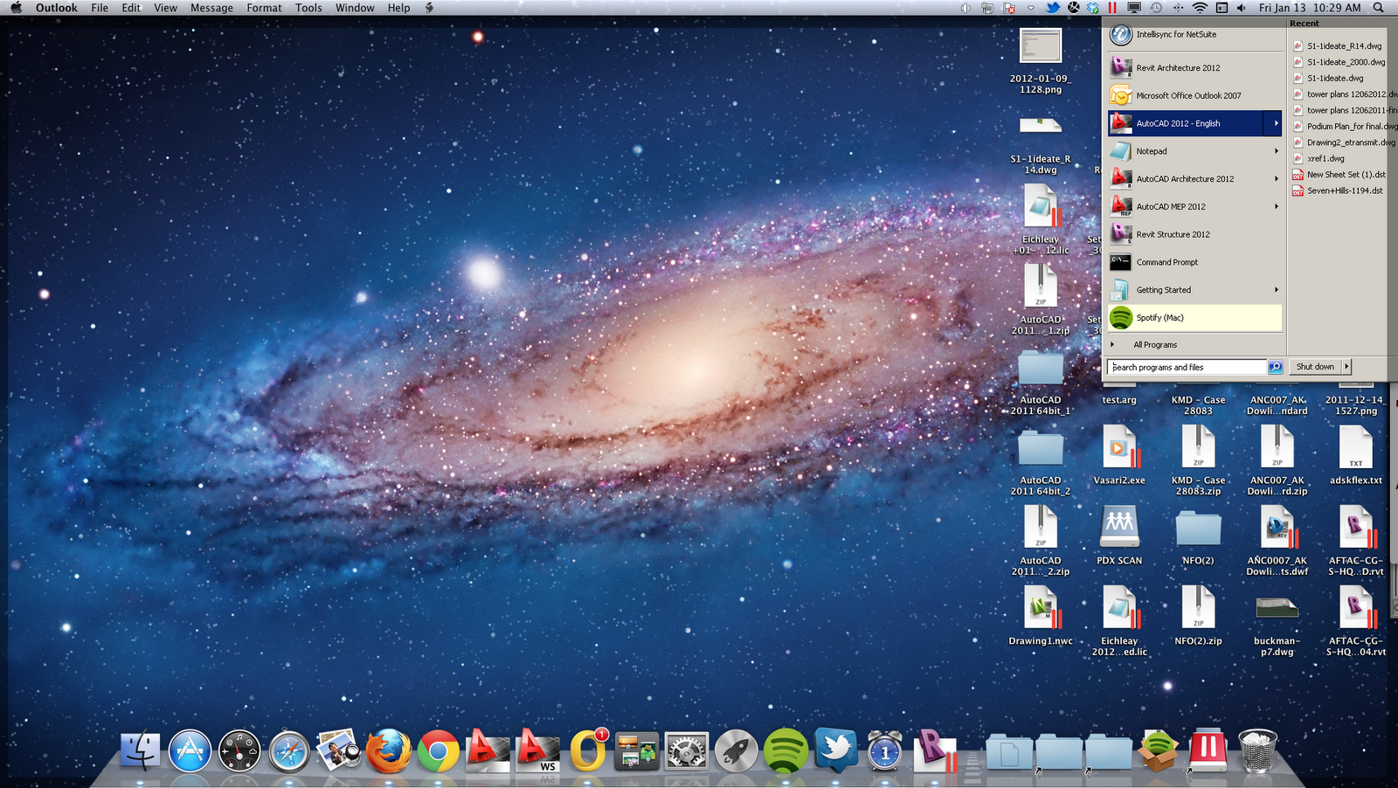Open Intellisync for NetSuite entry
The height and width of the screenshot is (788, 1398).
(1194, 35)
